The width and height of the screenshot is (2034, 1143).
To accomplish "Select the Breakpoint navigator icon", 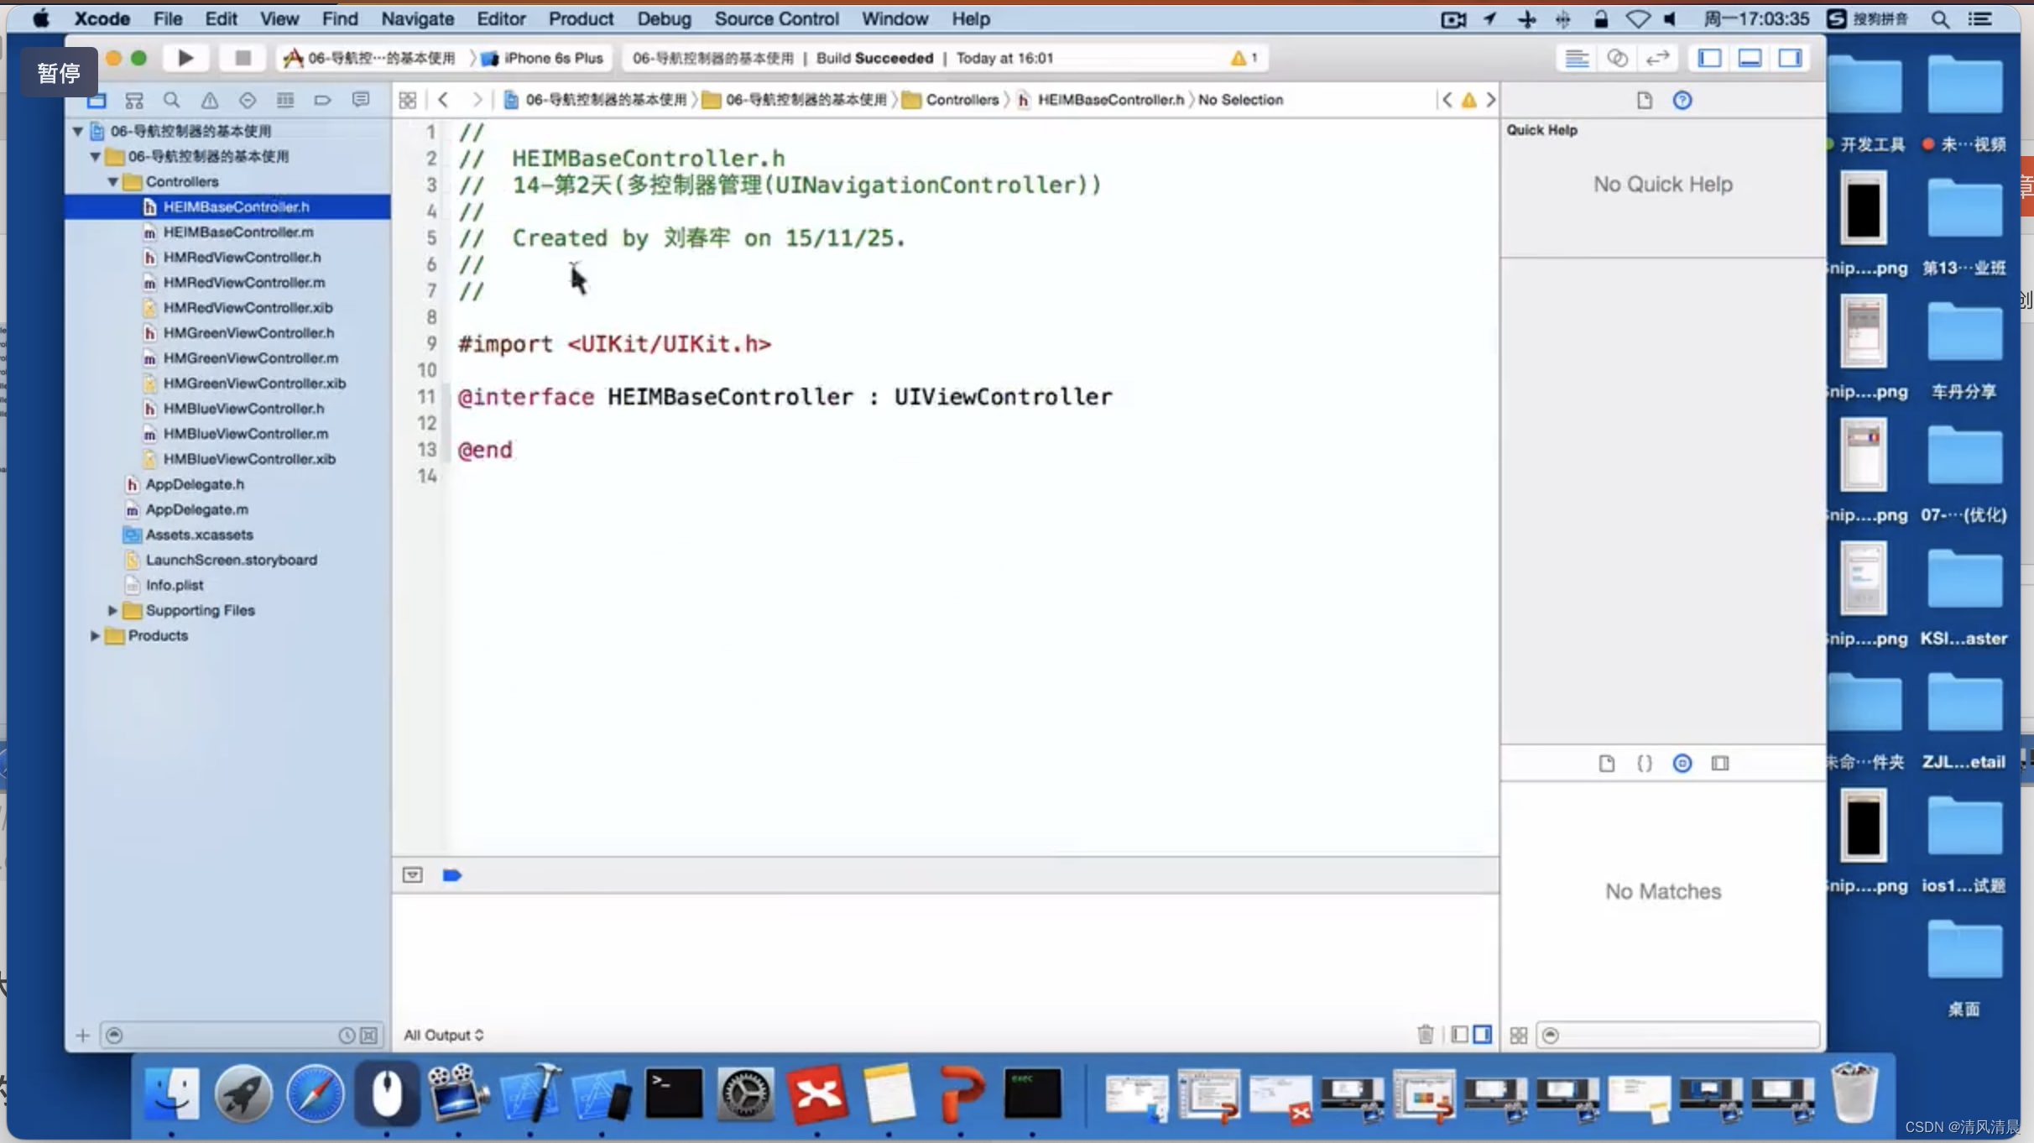I will (x=323, y=99).
